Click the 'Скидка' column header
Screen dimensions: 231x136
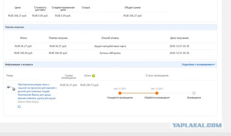point(86,8)
